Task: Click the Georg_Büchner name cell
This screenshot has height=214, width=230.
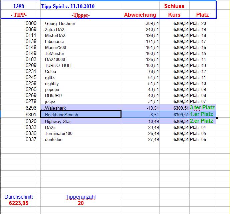Action: pos(81,23)
